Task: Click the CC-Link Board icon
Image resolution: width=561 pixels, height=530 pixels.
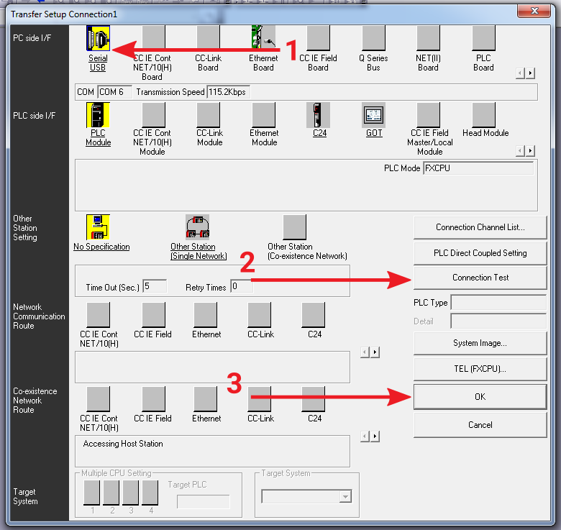Action: (x=208, y=38)
